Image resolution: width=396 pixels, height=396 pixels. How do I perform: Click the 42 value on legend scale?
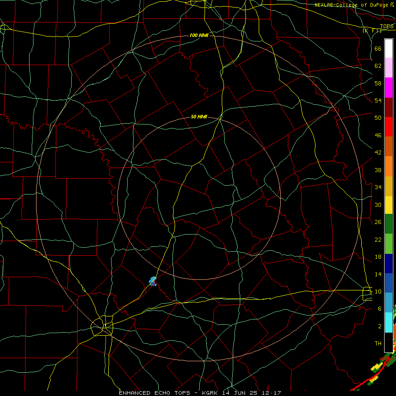378,153
